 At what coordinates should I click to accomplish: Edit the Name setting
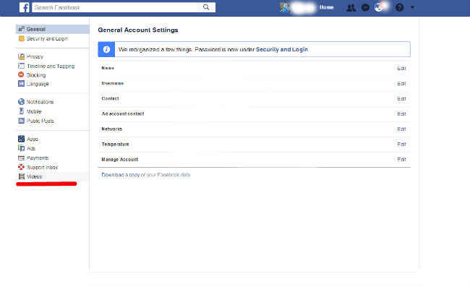pyautogui.click(x=401, y=68)
